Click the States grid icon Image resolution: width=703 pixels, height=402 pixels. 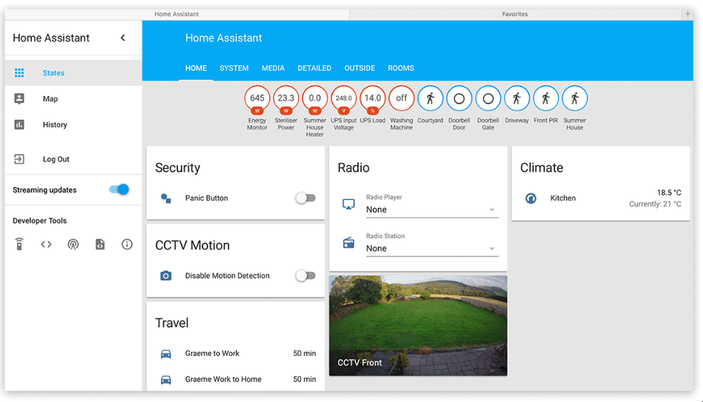pos(19,72)
